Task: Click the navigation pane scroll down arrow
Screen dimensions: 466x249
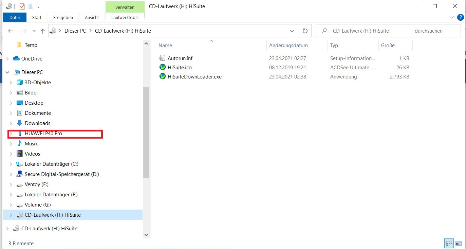Action: pyautogui.click(x=146, y=234)
